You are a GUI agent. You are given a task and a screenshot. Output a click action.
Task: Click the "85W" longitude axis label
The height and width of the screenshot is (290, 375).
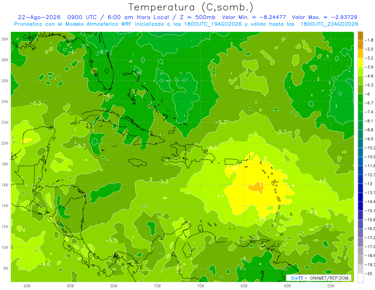[x=71, y=286]
